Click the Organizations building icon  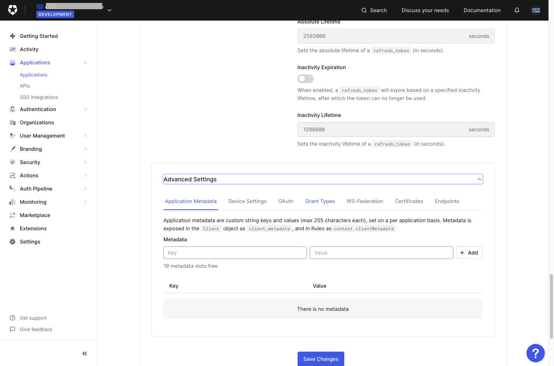click(x=12, y=122)
